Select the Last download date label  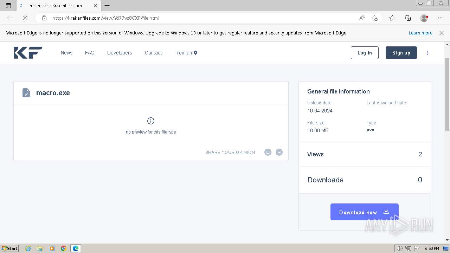tap(386, 103)
